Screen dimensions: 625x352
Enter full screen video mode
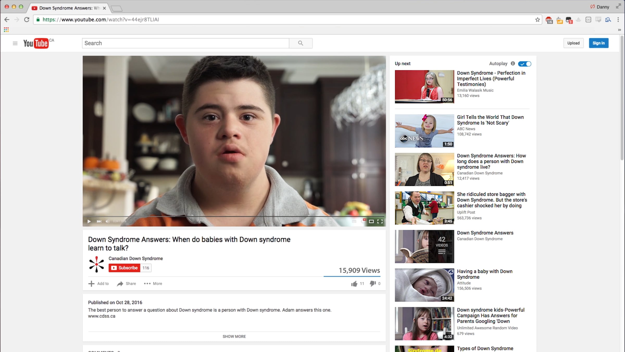[x=380, y=221]
